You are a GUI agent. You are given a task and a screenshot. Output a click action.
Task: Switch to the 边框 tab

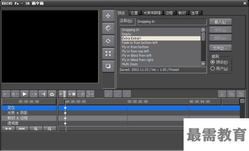[x=170, y=13]
